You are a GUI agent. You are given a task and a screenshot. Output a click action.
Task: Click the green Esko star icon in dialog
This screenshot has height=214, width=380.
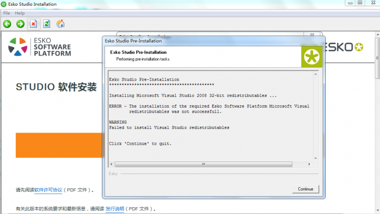[x=311, y=57]
